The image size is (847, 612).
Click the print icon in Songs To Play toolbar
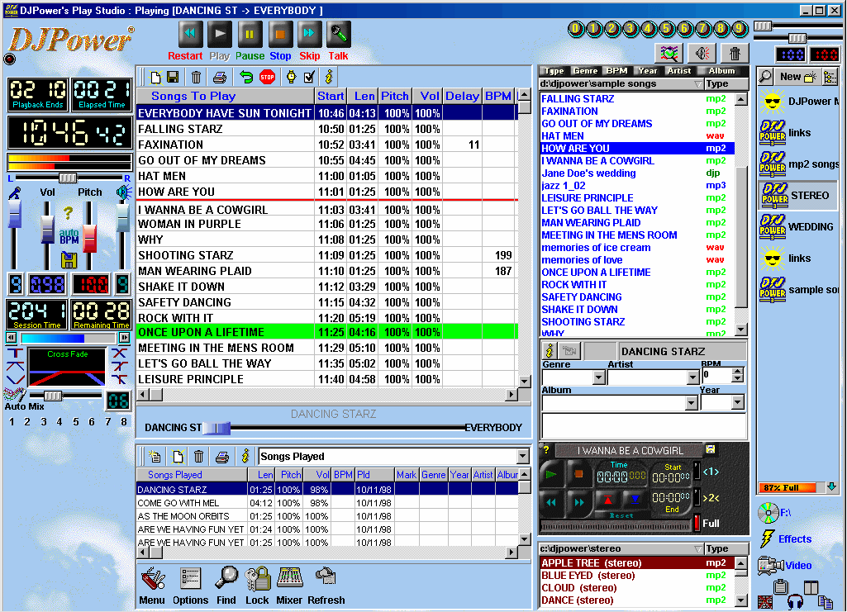(x=220, y=77)
